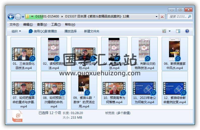200x130 pixels.
Task: Expand the address bar chevron «
Action: [x=32, y=16]
